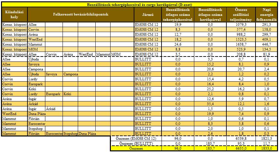Click the 'Összesen (EMOSS CM 12)' total label

[136, 138]
